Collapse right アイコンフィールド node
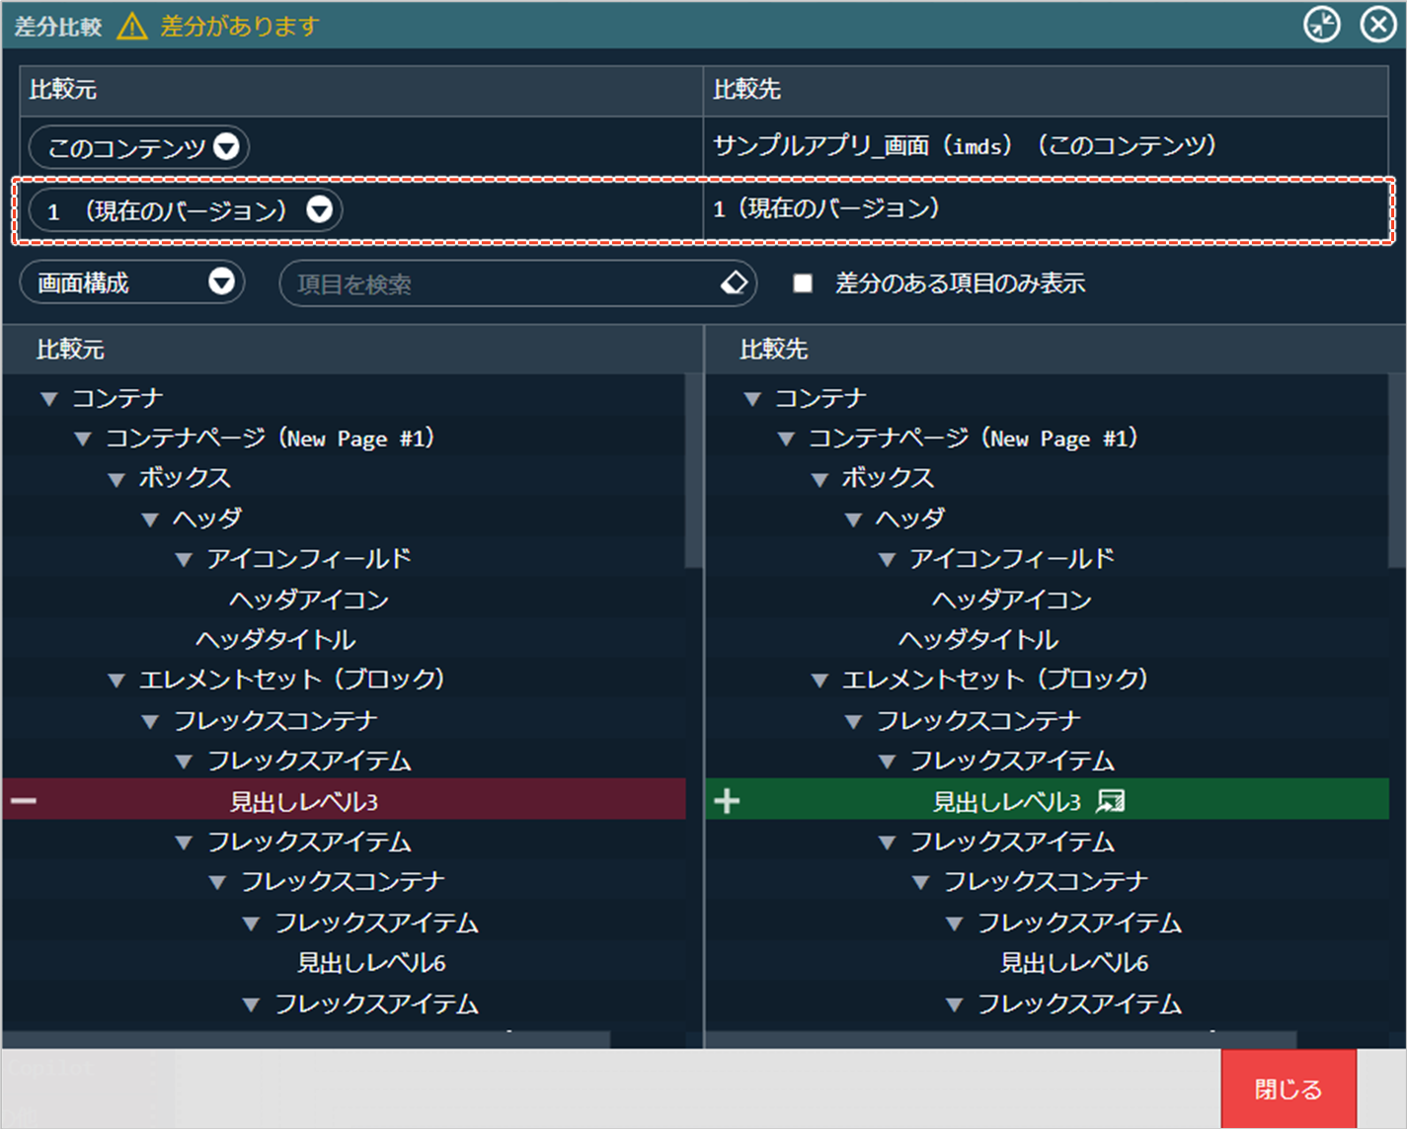This screenshot has height=1129, width=1407. (x=887, y=560)
